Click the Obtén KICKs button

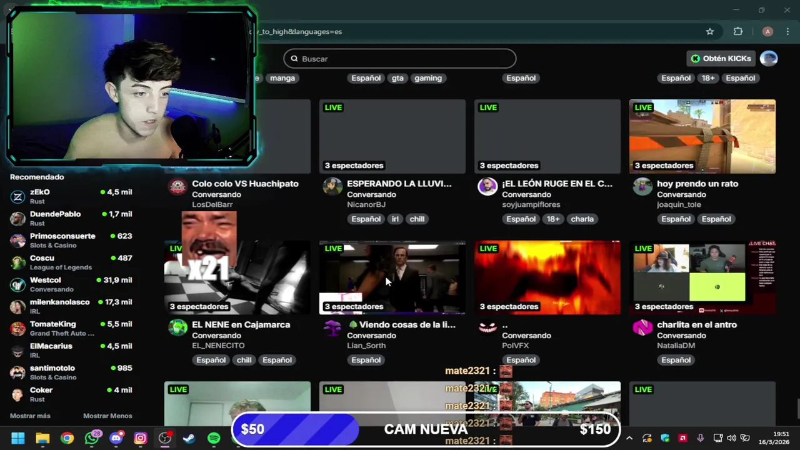(721, 59)
